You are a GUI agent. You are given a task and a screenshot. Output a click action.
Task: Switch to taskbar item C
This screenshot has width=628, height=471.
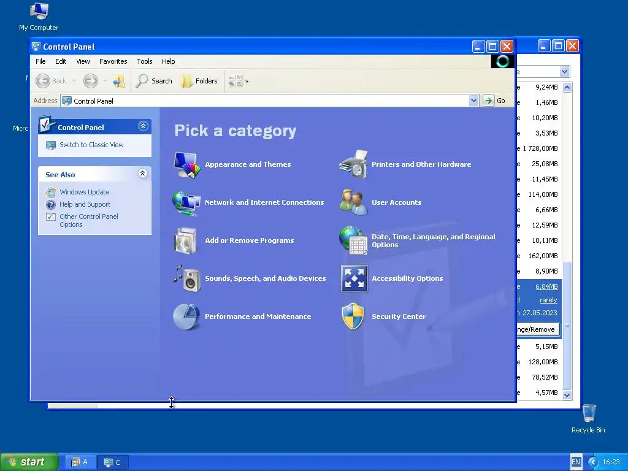coord(113,462)
